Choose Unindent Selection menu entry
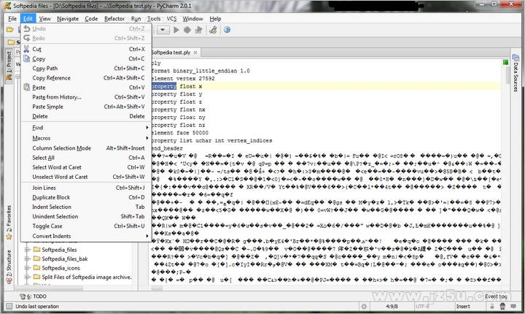 [86, 216]
